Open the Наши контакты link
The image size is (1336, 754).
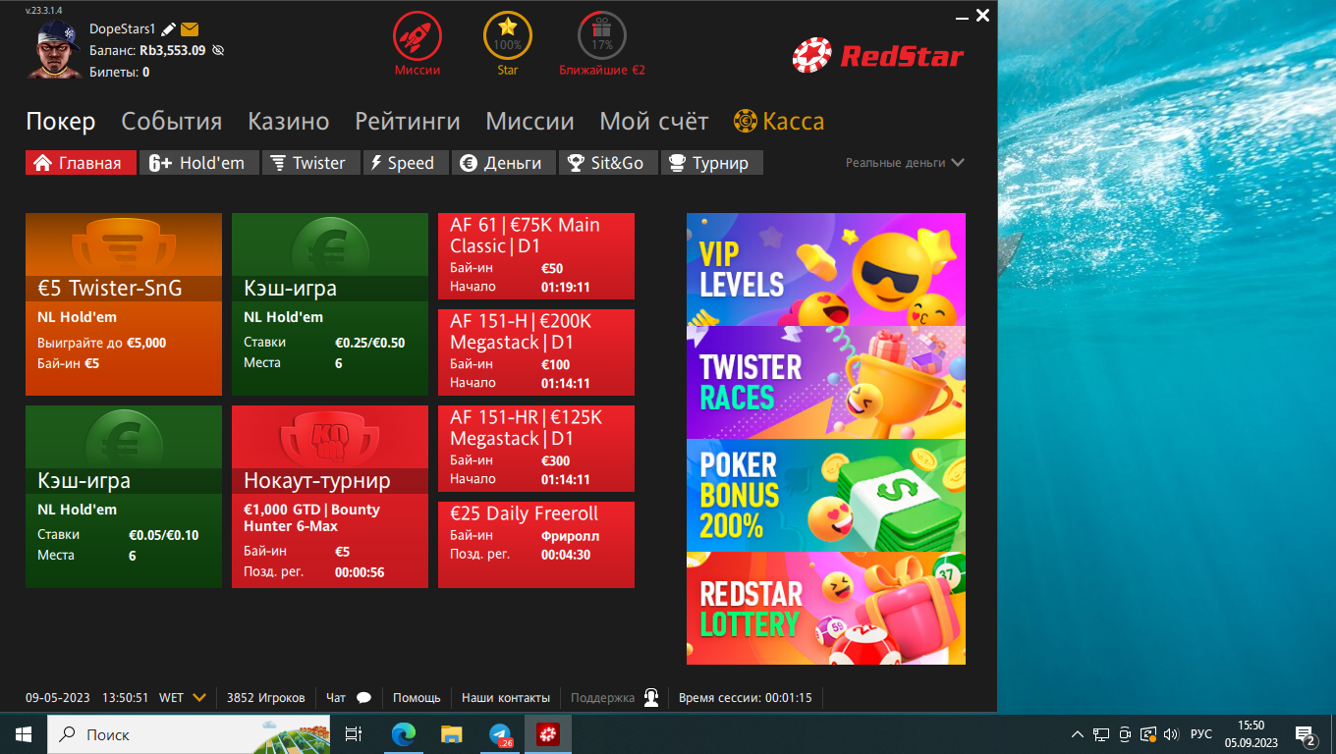pos(506,698)
